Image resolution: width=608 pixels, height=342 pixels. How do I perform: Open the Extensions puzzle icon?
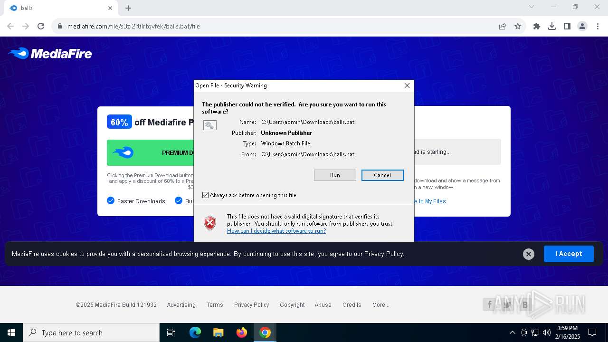[537, 26]
